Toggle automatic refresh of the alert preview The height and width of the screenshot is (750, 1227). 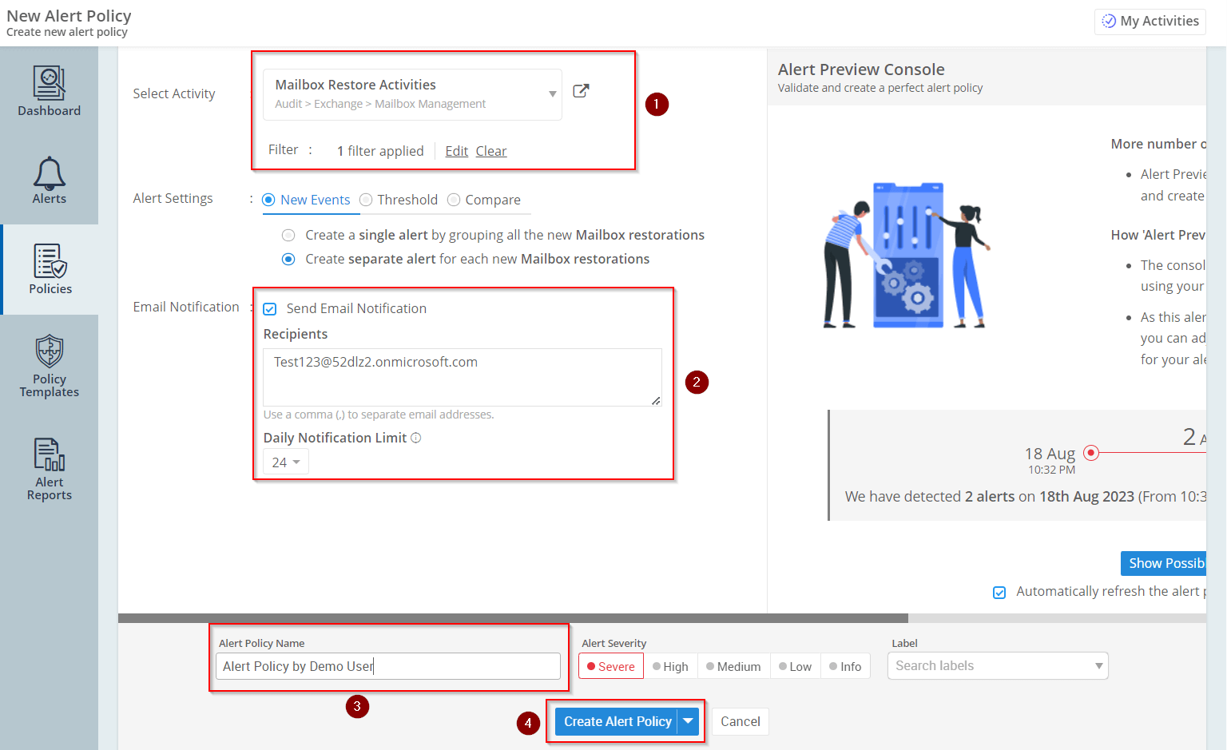click(999, 592)
